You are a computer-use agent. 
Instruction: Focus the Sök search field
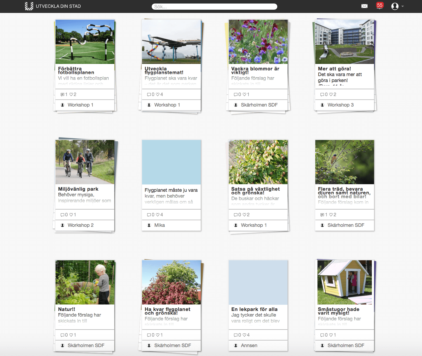tap(214, 6)
